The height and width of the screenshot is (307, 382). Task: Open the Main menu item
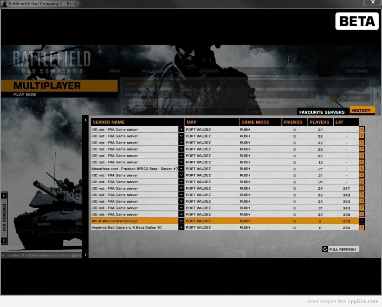point(115,71)
